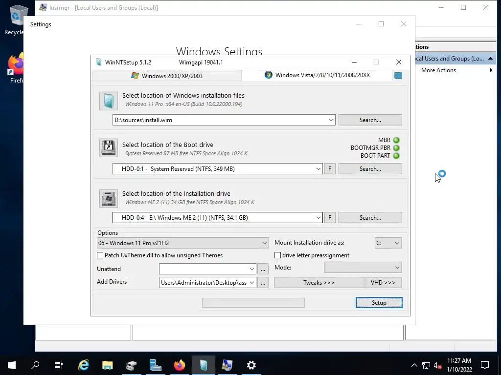Click the setup progress bar
The height and width of the screenshot is (375, 501).
253,303
